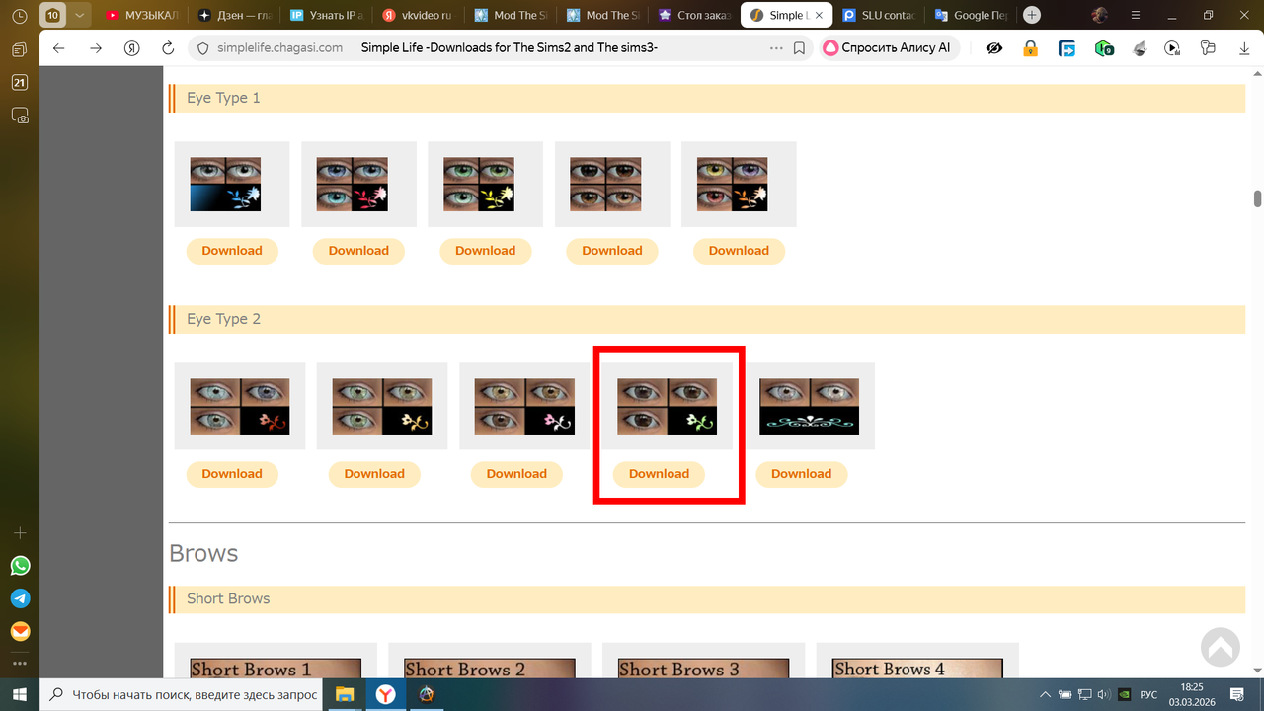Show hidden system tray icons

tap(1046, 694)
